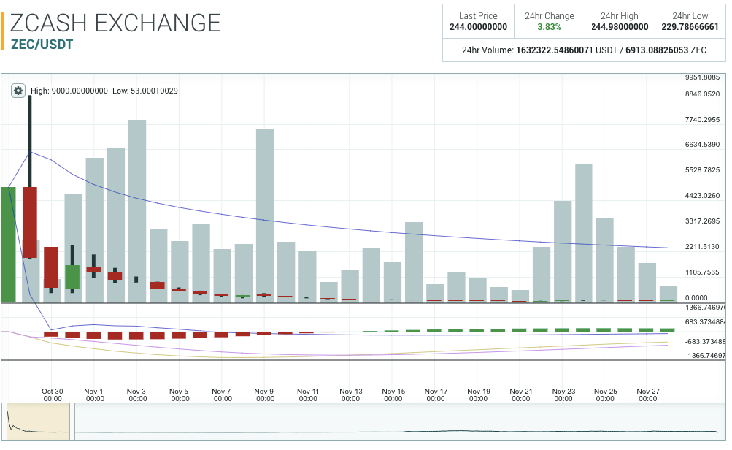Select the last price value 244.00000000

coord(478,27)
